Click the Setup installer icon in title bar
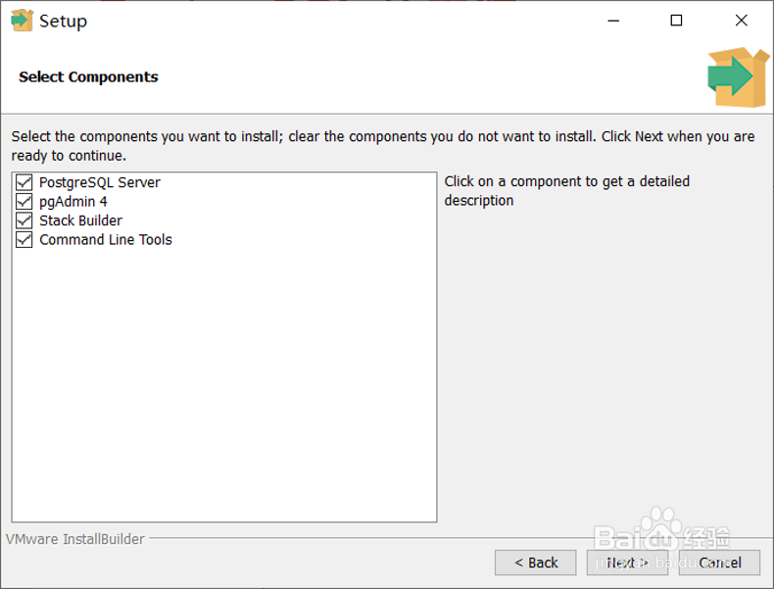This screenshot has height=589, width=774. click(x=21, y=21)
